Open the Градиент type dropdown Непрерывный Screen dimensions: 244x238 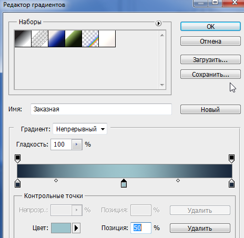(80, 129)
